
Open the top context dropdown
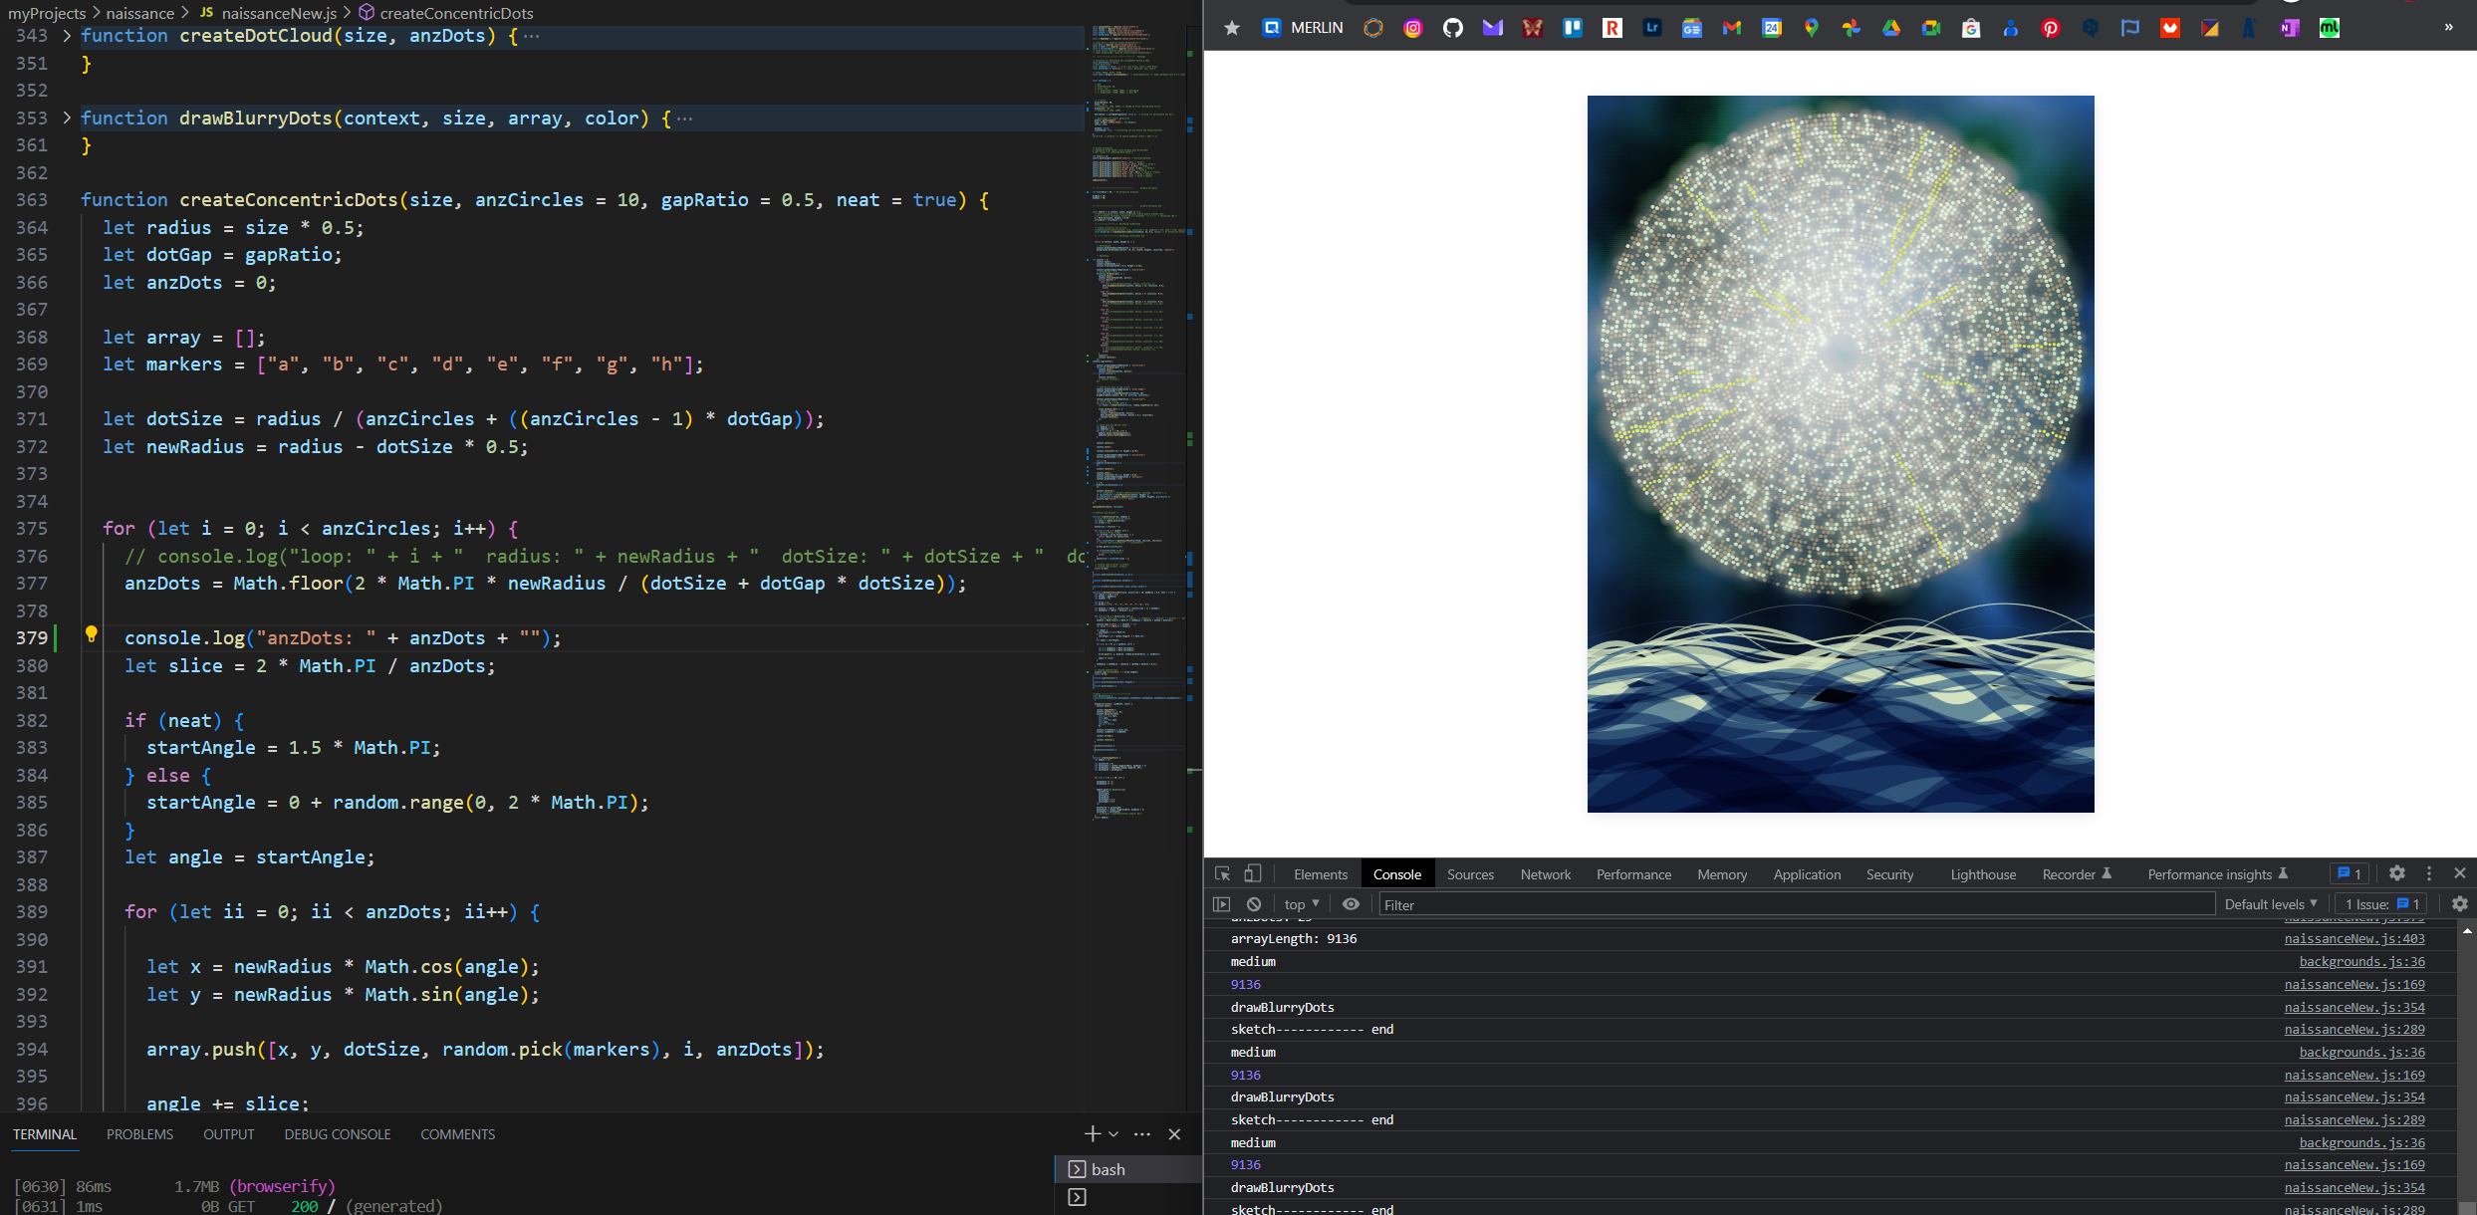(1301, 904)
